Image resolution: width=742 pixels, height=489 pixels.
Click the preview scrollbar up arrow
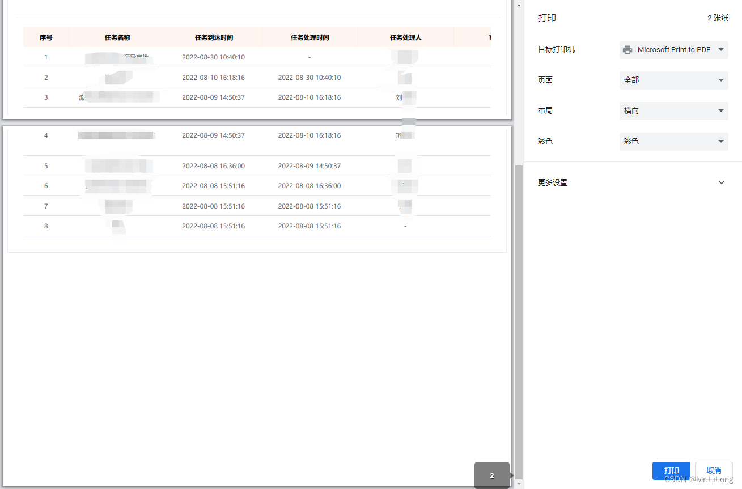tap(519, 5)
